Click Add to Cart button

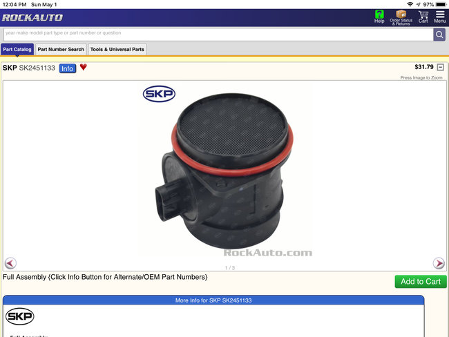(421, 282)
